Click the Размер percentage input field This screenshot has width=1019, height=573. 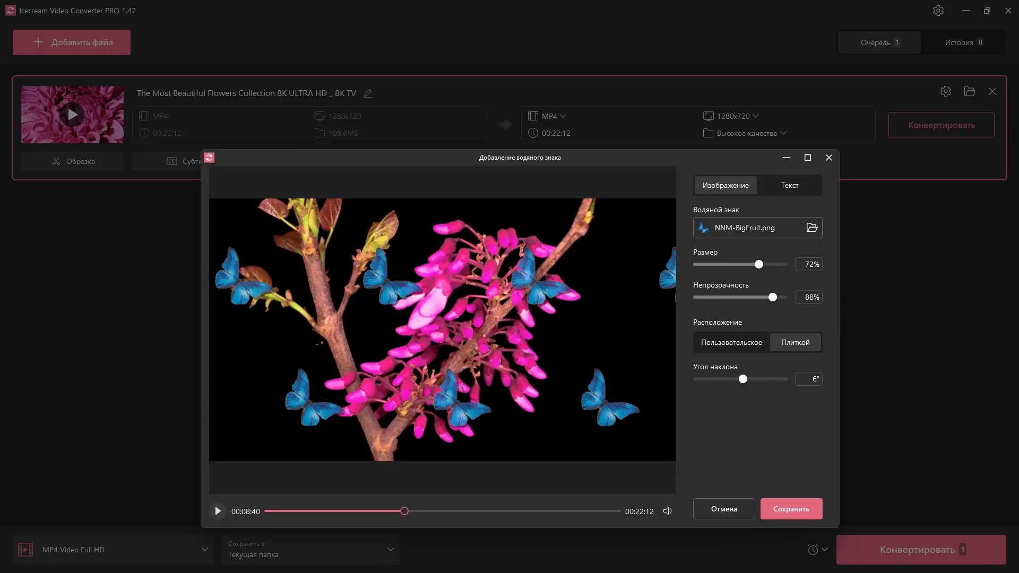(808, 264)
